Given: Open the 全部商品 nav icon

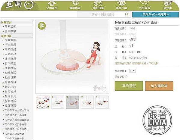Looking at the screenshot, I should (x=52, y=4).
